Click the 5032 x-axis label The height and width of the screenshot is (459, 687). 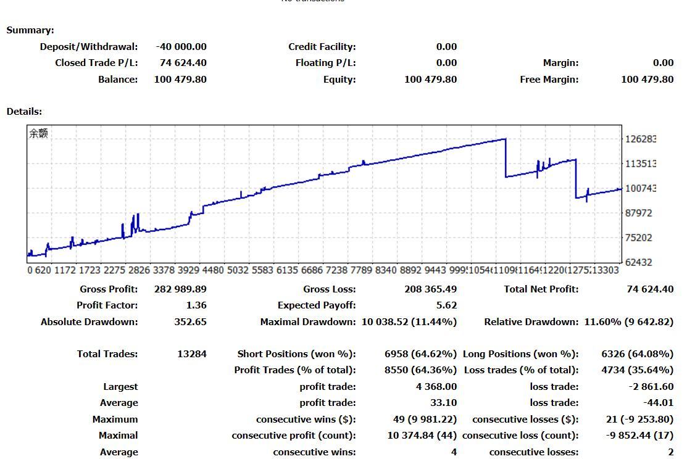238,270
